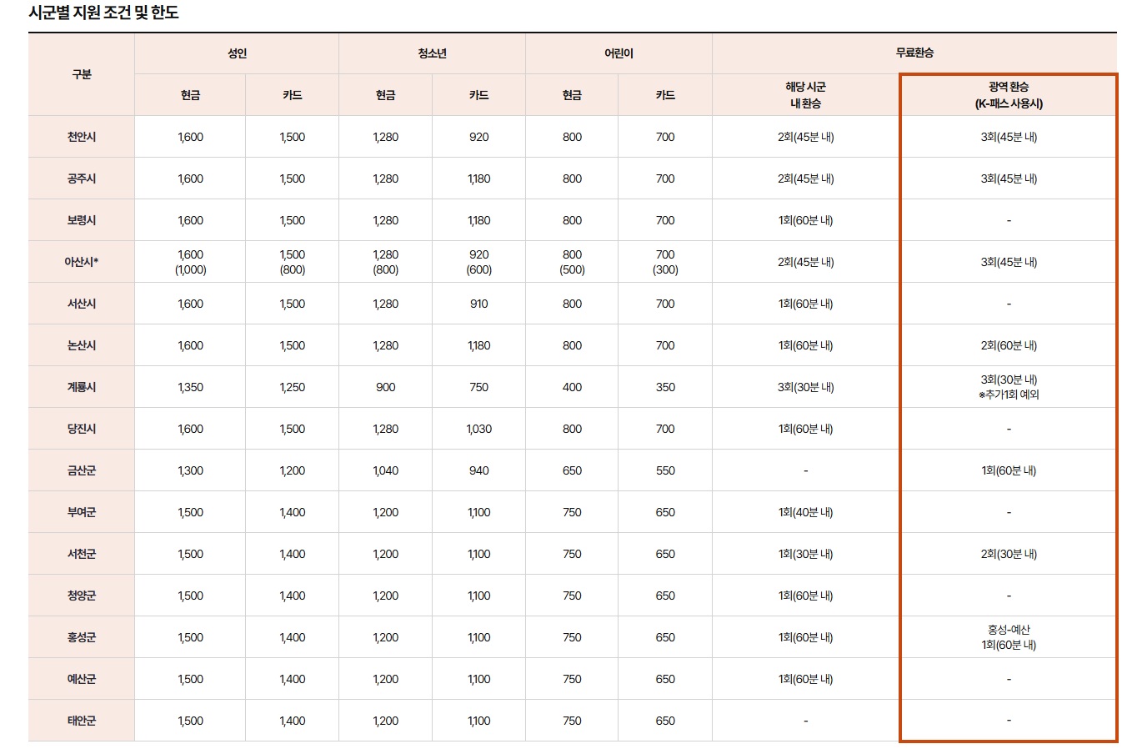Image resolution: width=1122 pixels, height=749 pixels.
Task: Click 천안시 청소년 카드 value 920
Action: tap(478, 137)
